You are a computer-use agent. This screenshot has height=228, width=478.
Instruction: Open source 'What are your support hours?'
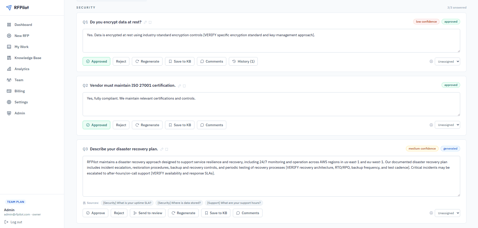pyautogui.click(x=234, y=203)
